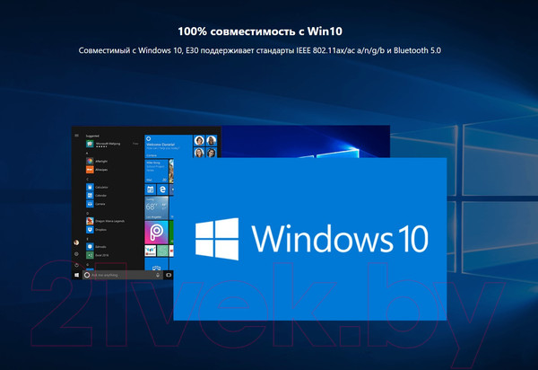Viewport: 538px width, 370px height.
Task: Open the Mail live tile
Action: (156, 171)
